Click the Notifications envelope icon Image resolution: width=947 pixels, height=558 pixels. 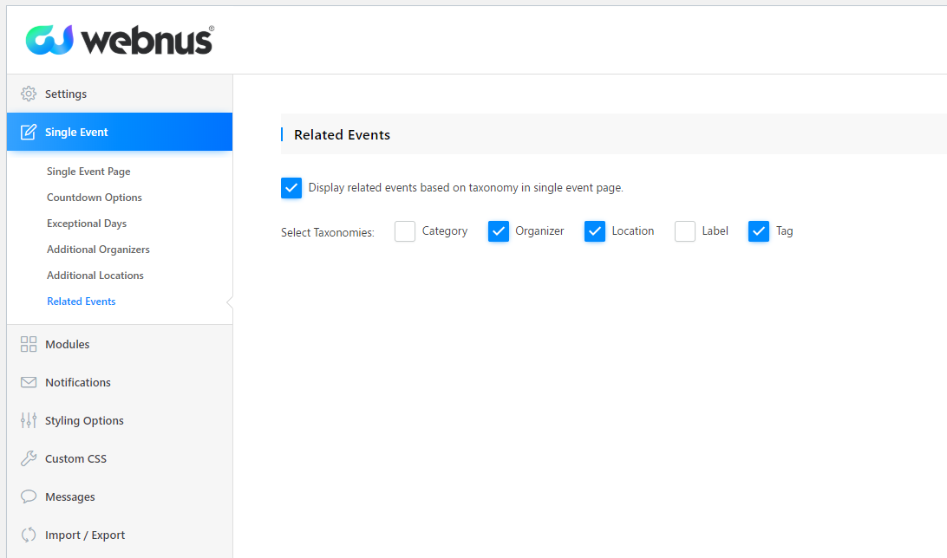[29, 382]
